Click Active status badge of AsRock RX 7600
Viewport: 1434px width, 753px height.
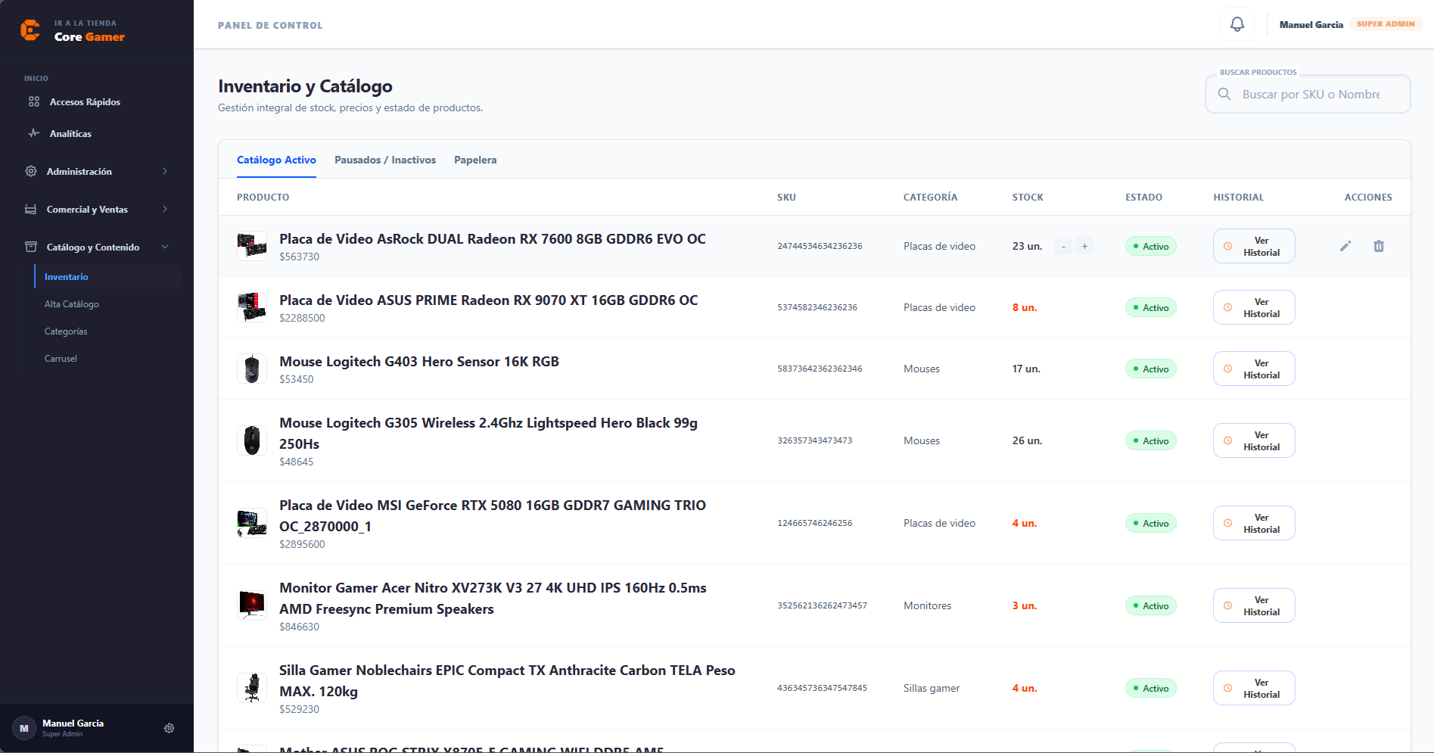pyautogui.click(x=1151, y=246)
